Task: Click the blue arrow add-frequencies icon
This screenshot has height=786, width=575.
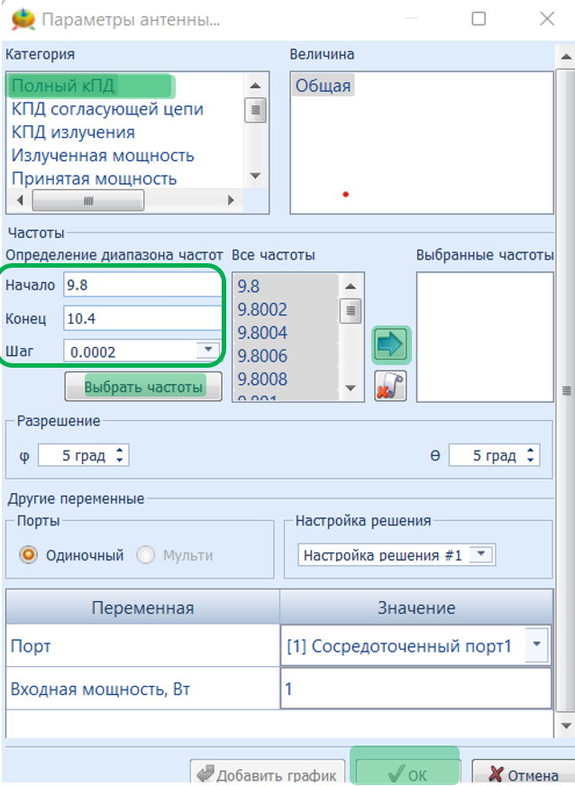Action: (x=391, y=344)
